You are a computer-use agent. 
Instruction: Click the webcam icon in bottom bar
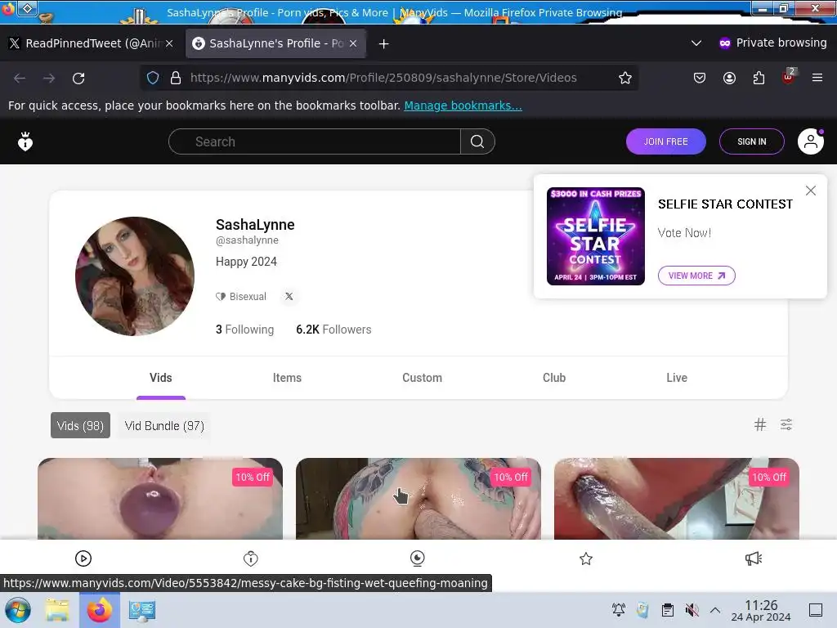coord(418,558)
